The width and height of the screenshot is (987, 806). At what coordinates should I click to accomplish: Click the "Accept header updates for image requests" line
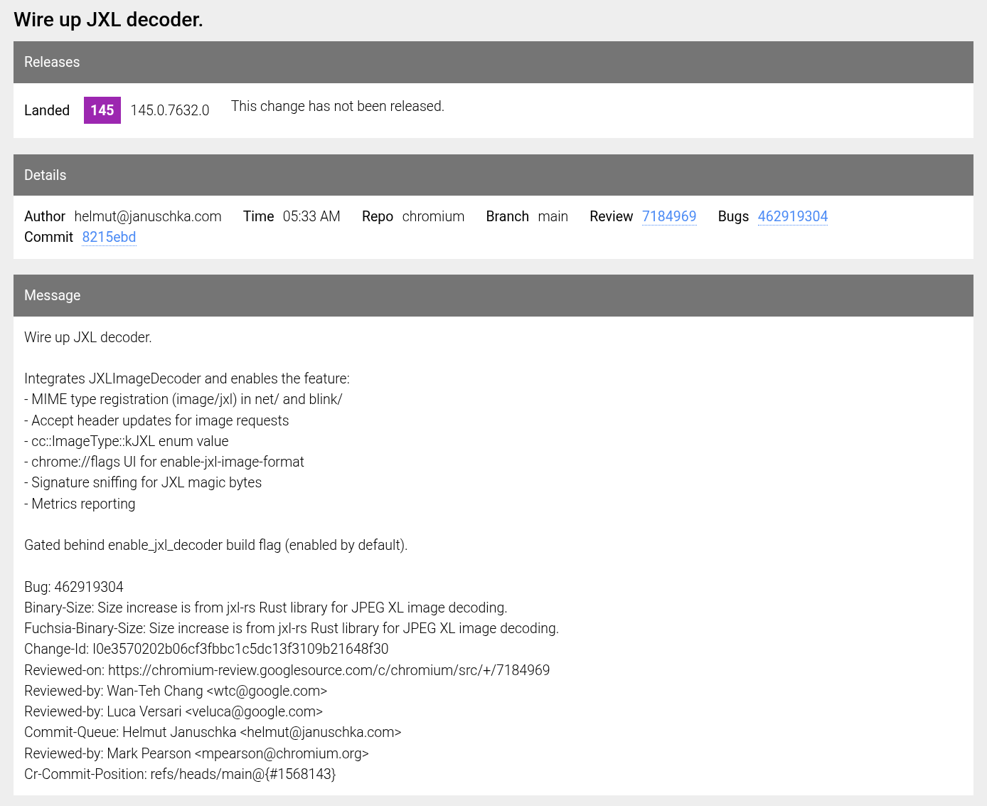click(156, 420)
